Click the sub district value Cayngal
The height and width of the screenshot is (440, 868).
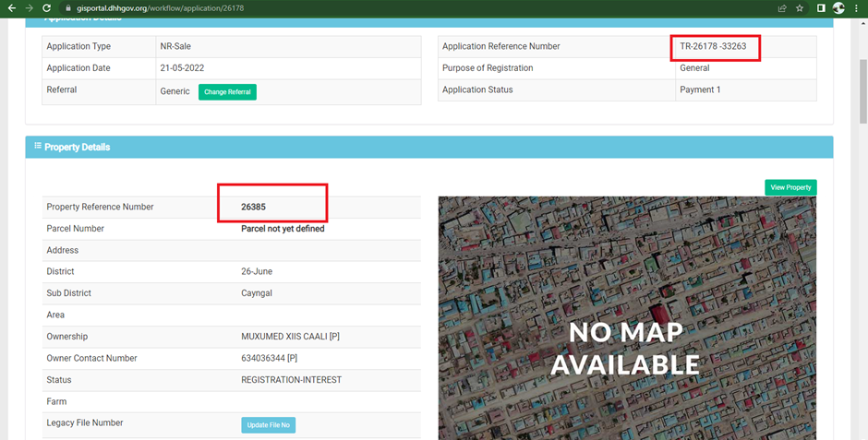tap(257, 293)
